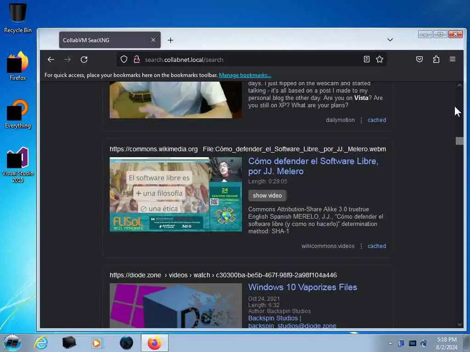Click the Software Libre video thumbnail
The width and height of the screenshot is (470, 352).
[x=176, y=194]
